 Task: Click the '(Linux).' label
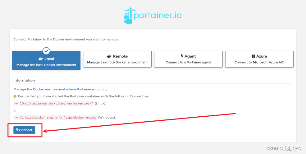[101, 103]
